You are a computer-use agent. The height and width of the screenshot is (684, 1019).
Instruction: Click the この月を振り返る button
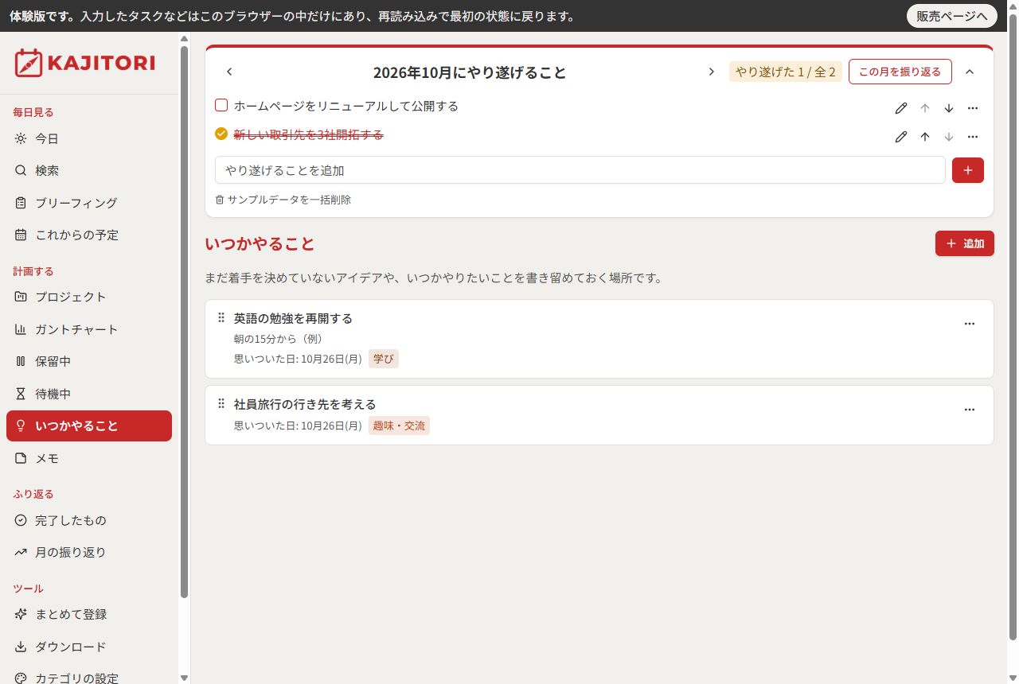[900, 72]
